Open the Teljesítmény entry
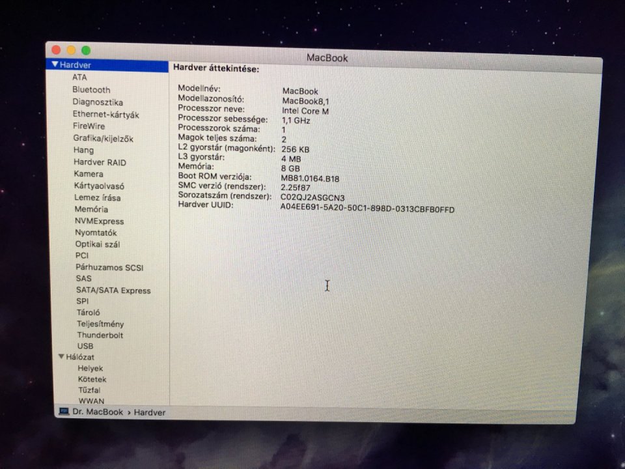625x469 pixels. 100,324
